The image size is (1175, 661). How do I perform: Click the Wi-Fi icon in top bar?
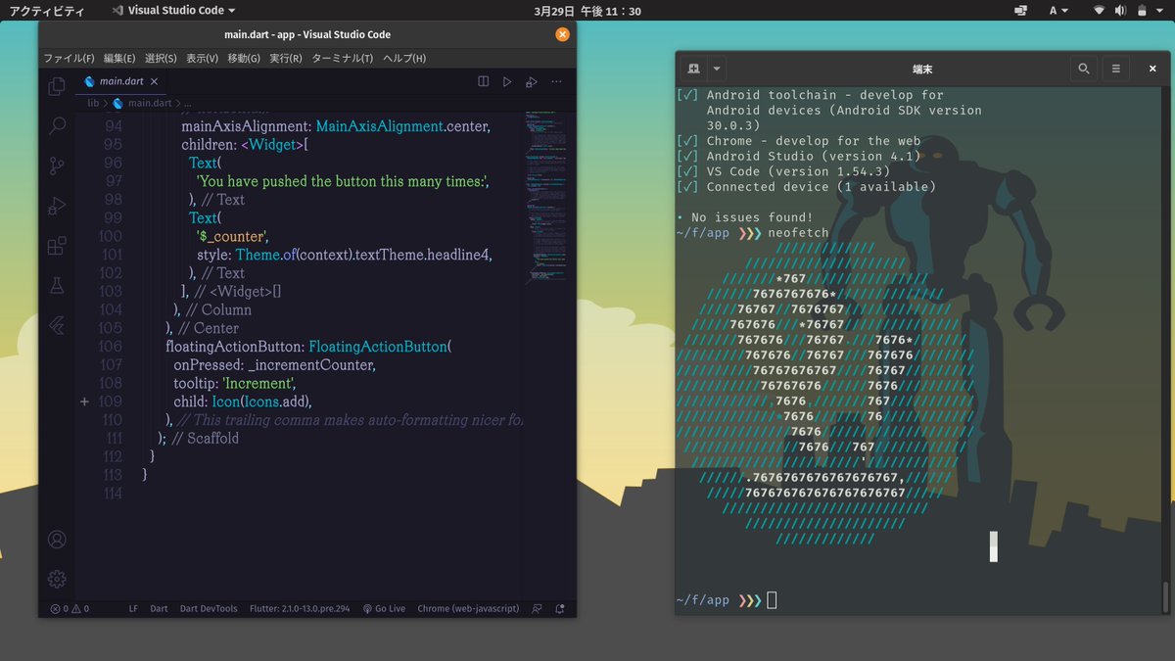pyautogui.click(x=1099, y=11)
